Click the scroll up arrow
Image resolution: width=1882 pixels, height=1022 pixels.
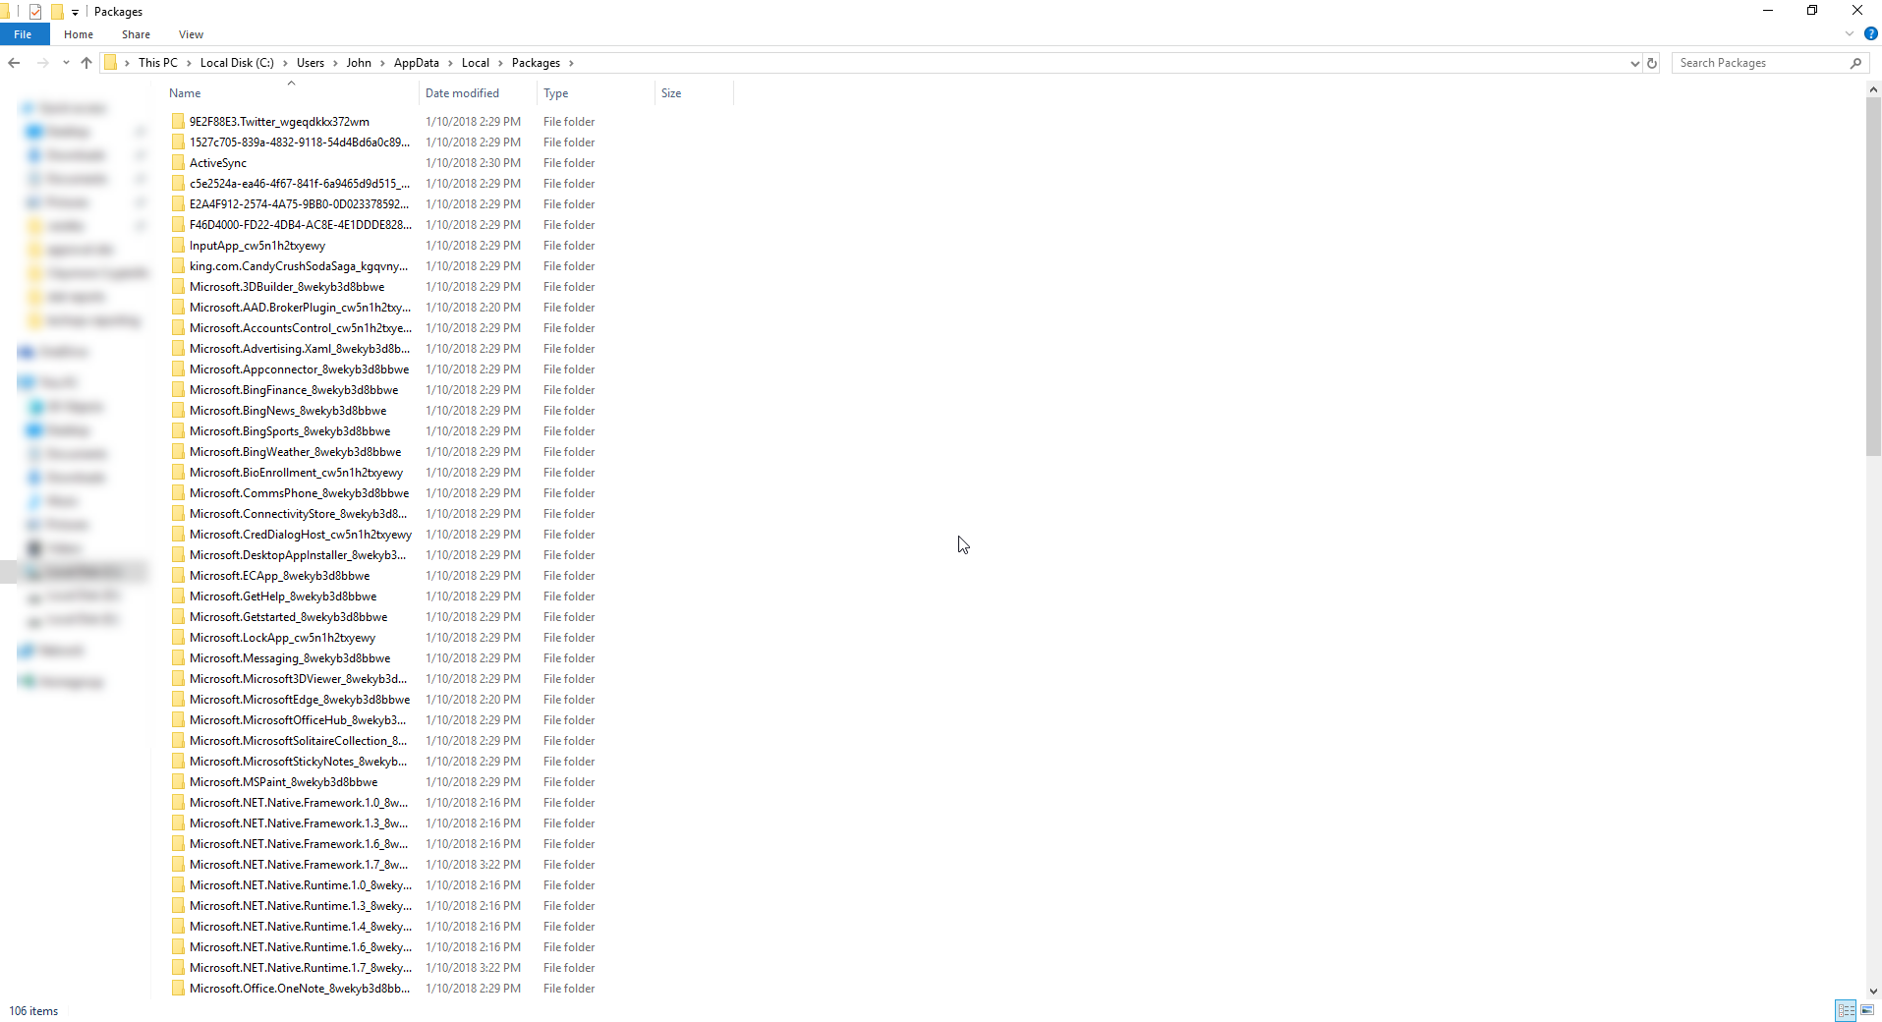pos(1874,89)
